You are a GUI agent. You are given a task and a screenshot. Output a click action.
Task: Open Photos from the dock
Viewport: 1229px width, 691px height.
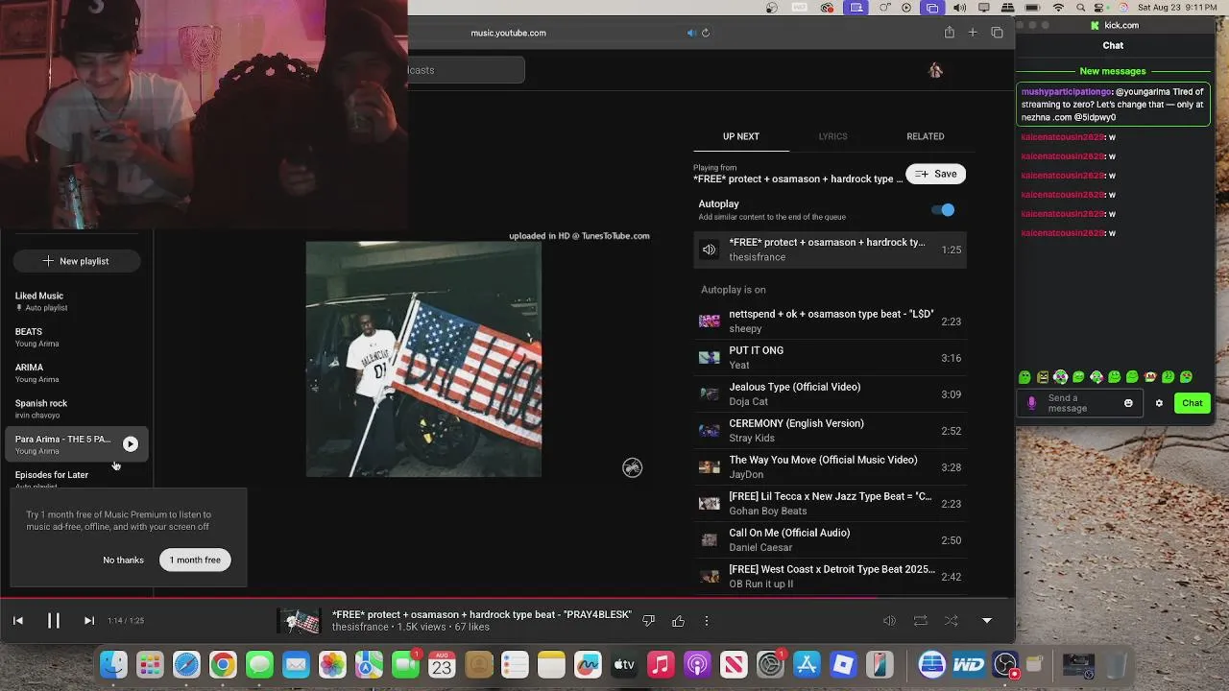332,664
